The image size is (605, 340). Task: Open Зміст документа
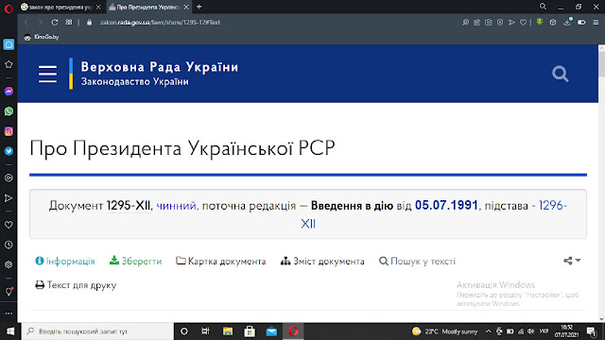coord(322,261)
